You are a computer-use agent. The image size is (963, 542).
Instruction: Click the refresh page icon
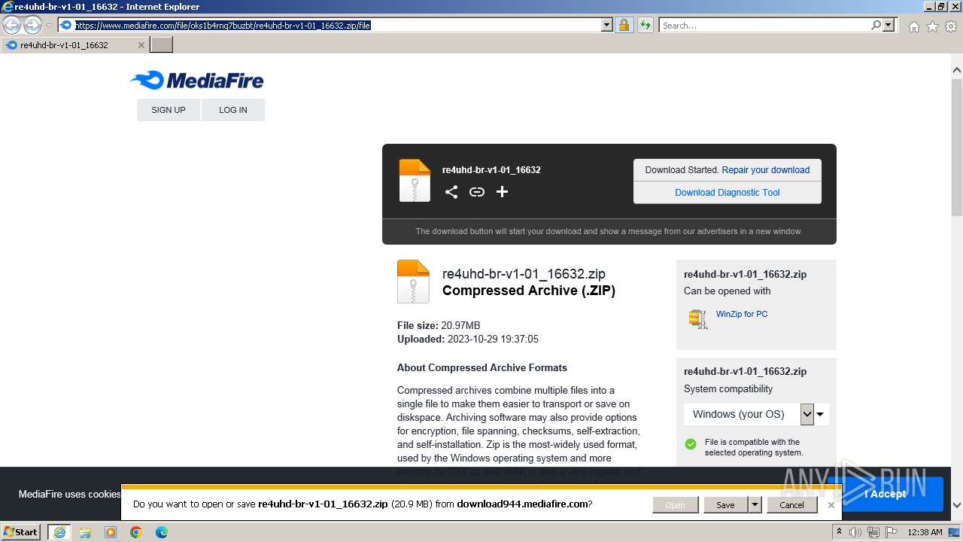(x=646, y=25)
